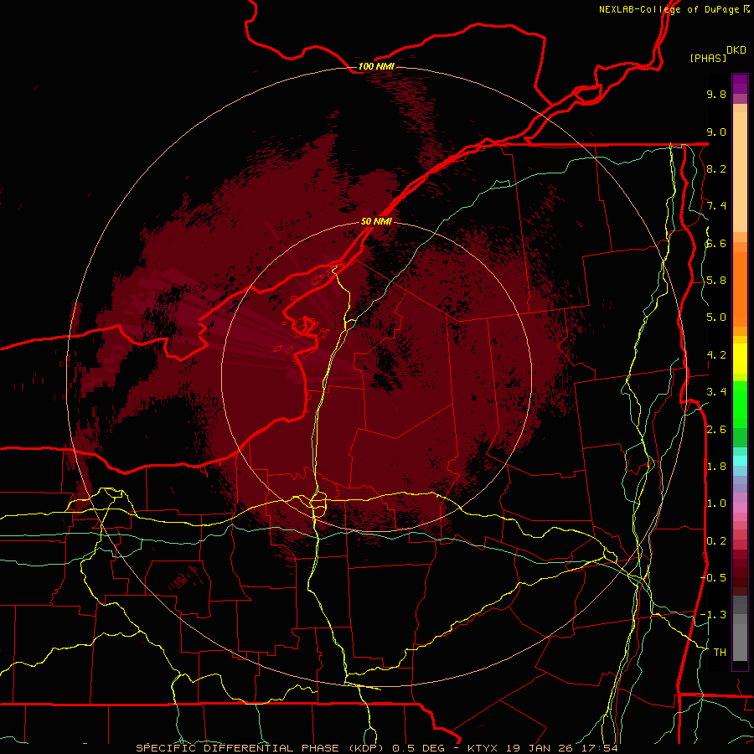Select the 50 NMI range ring label
The width and height of the screenshot is (754, 754).
click(x=376, y=221)
